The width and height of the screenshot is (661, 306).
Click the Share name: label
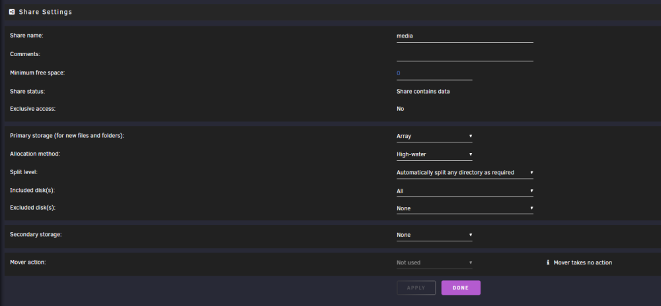(x=26, y=36)
